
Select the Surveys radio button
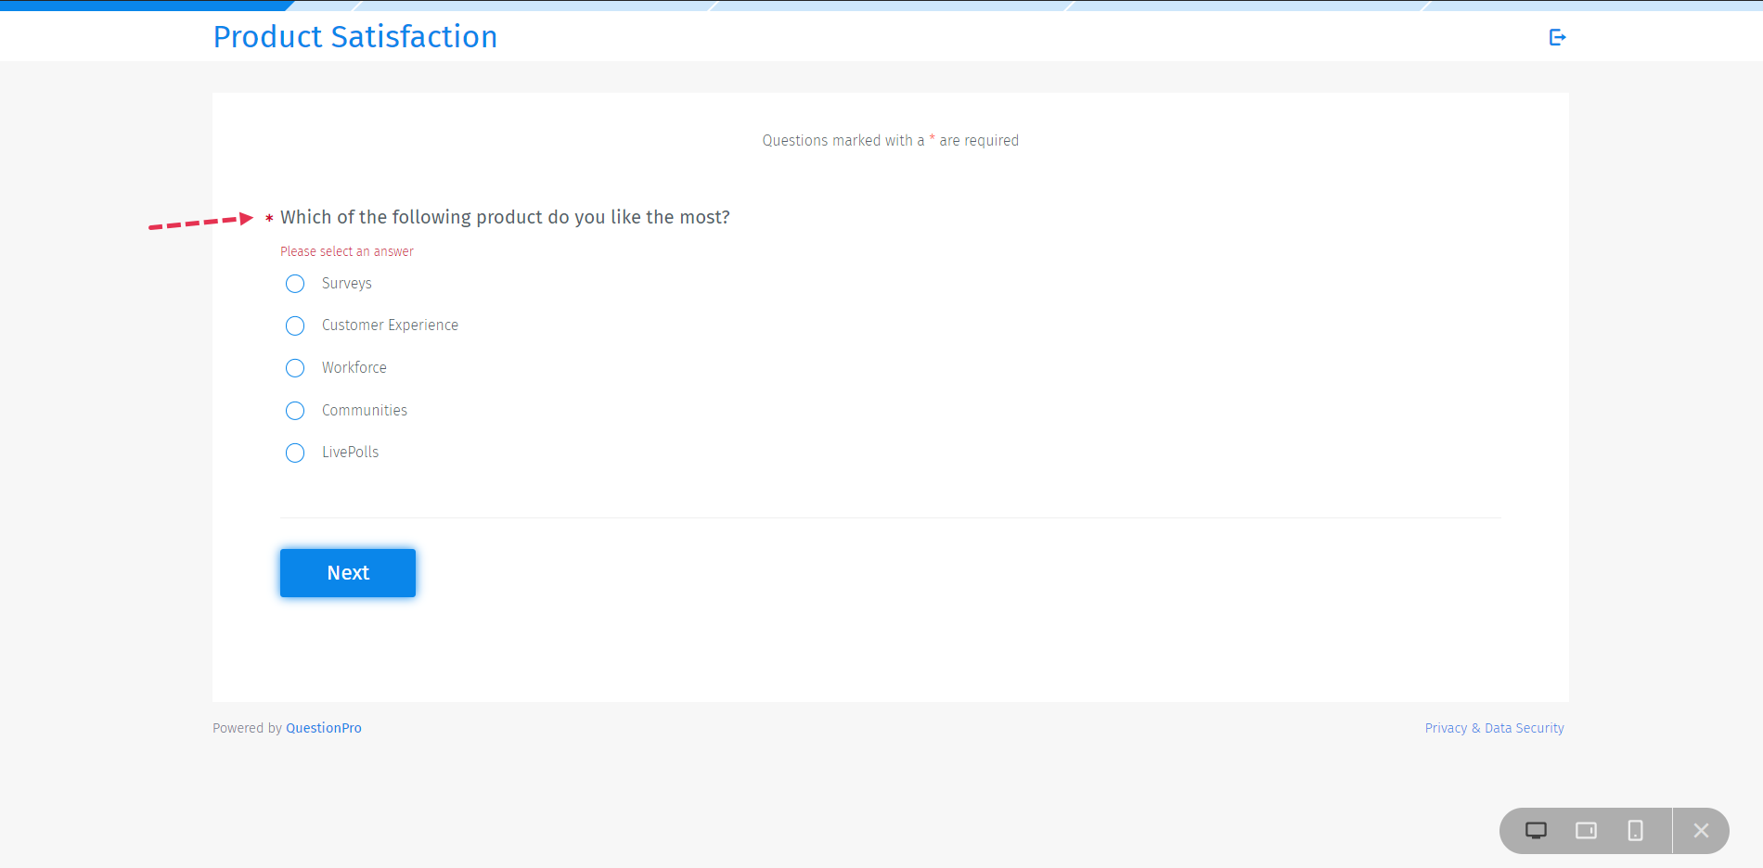[295, 284]
